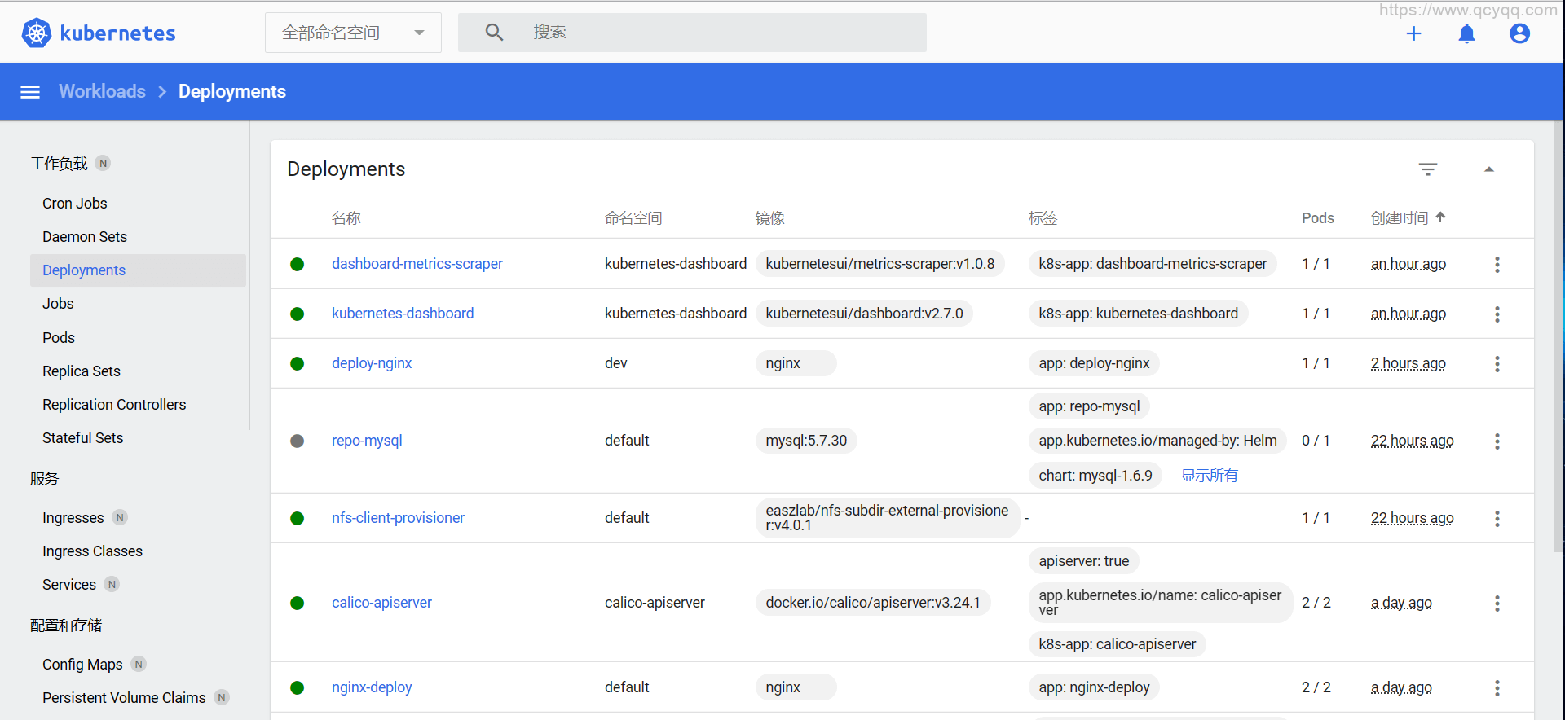Open the user account icon
Image resolution: width=1565 pixels, height=720 pixels.
coord(1519,33)
